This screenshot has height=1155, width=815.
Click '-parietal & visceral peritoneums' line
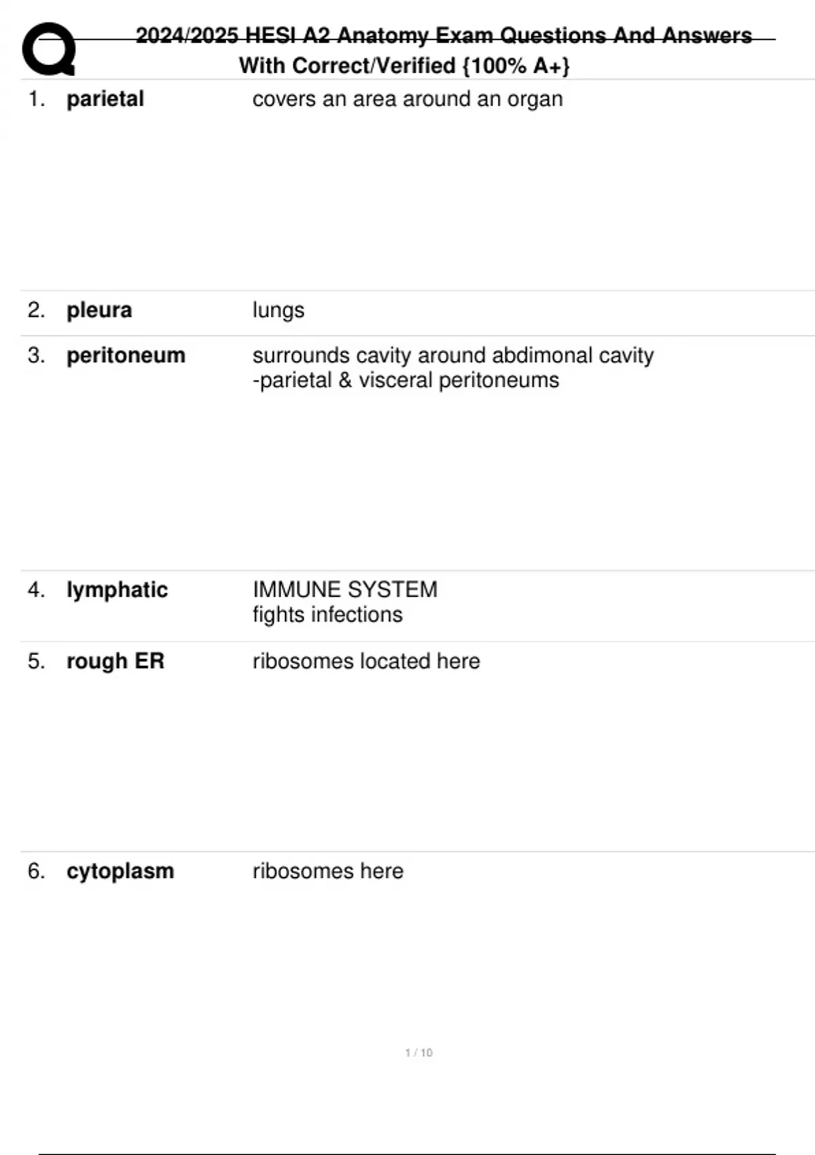[405, 380]
